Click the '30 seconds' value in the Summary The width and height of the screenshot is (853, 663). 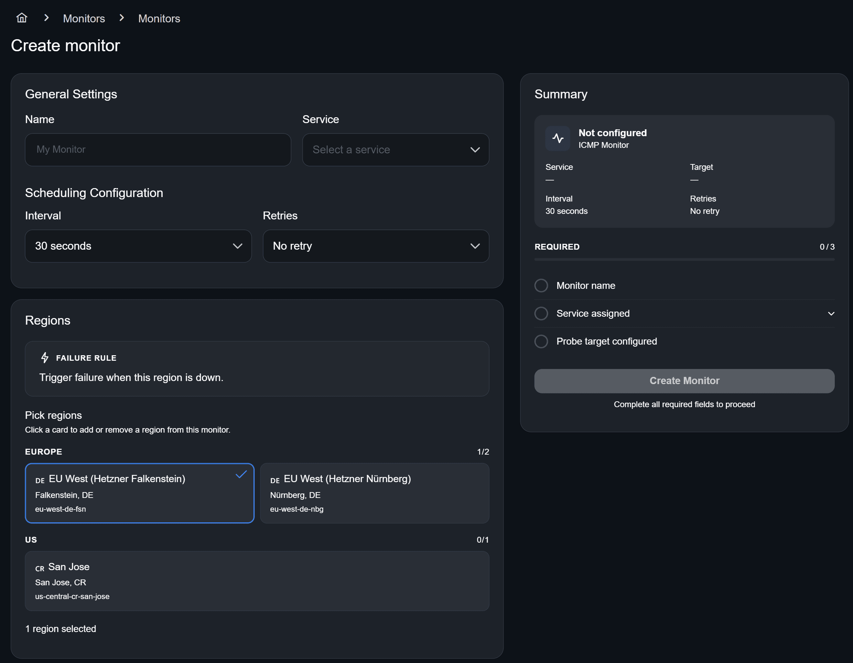[x=566, y=211]
